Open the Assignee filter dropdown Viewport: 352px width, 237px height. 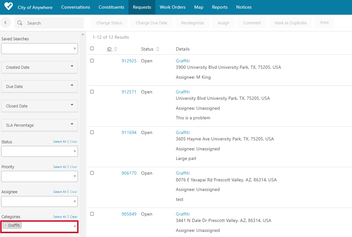39,201
